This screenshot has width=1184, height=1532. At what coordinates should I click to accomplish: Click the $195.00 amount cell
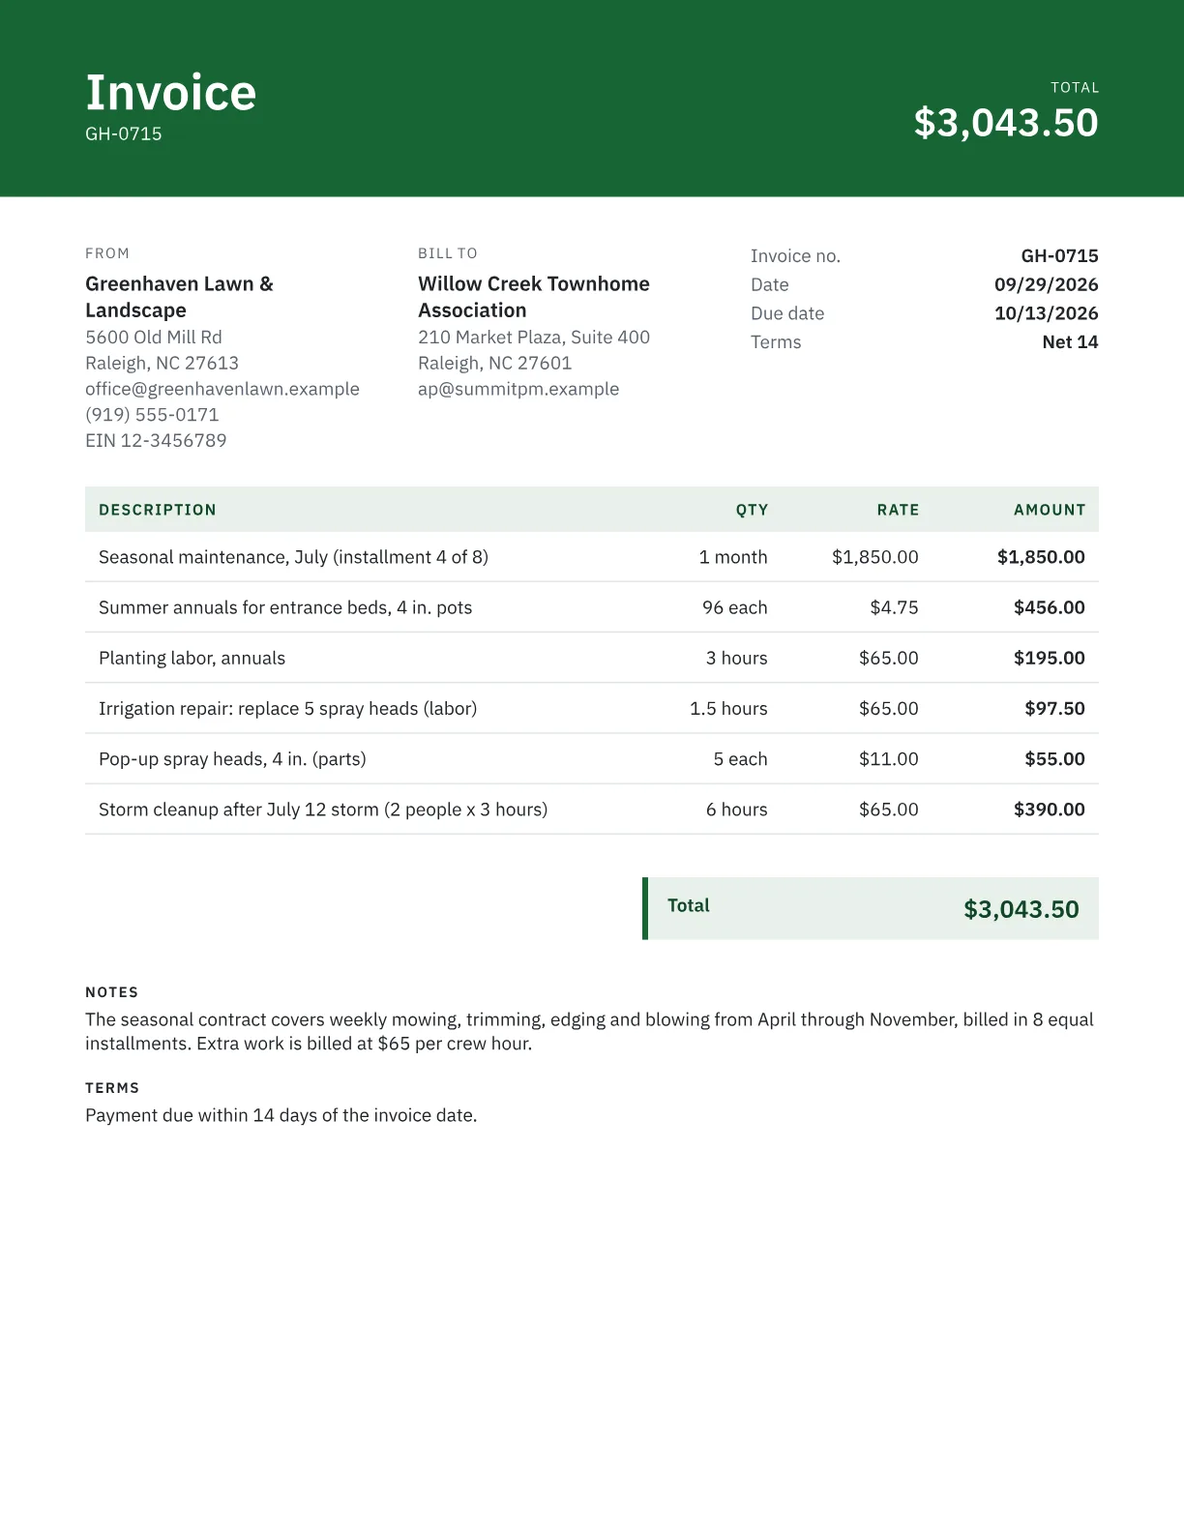(x=1050, y=658)
